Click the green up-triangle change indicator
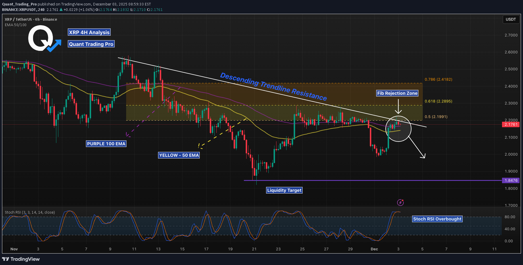 point(60,9)
